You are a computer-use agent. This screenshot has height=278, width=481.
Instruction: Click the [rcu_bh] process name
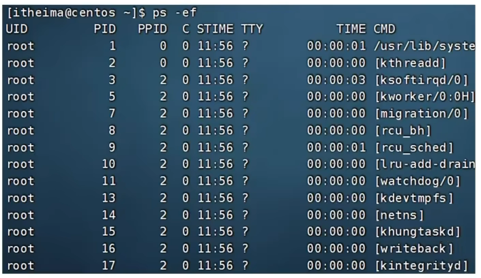(403, 130)
